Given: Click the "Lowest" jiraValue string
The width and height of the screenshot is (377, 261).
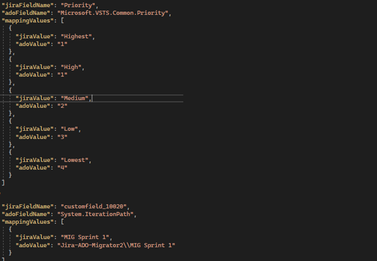Looking at the screenshot, I should [75, 160].
